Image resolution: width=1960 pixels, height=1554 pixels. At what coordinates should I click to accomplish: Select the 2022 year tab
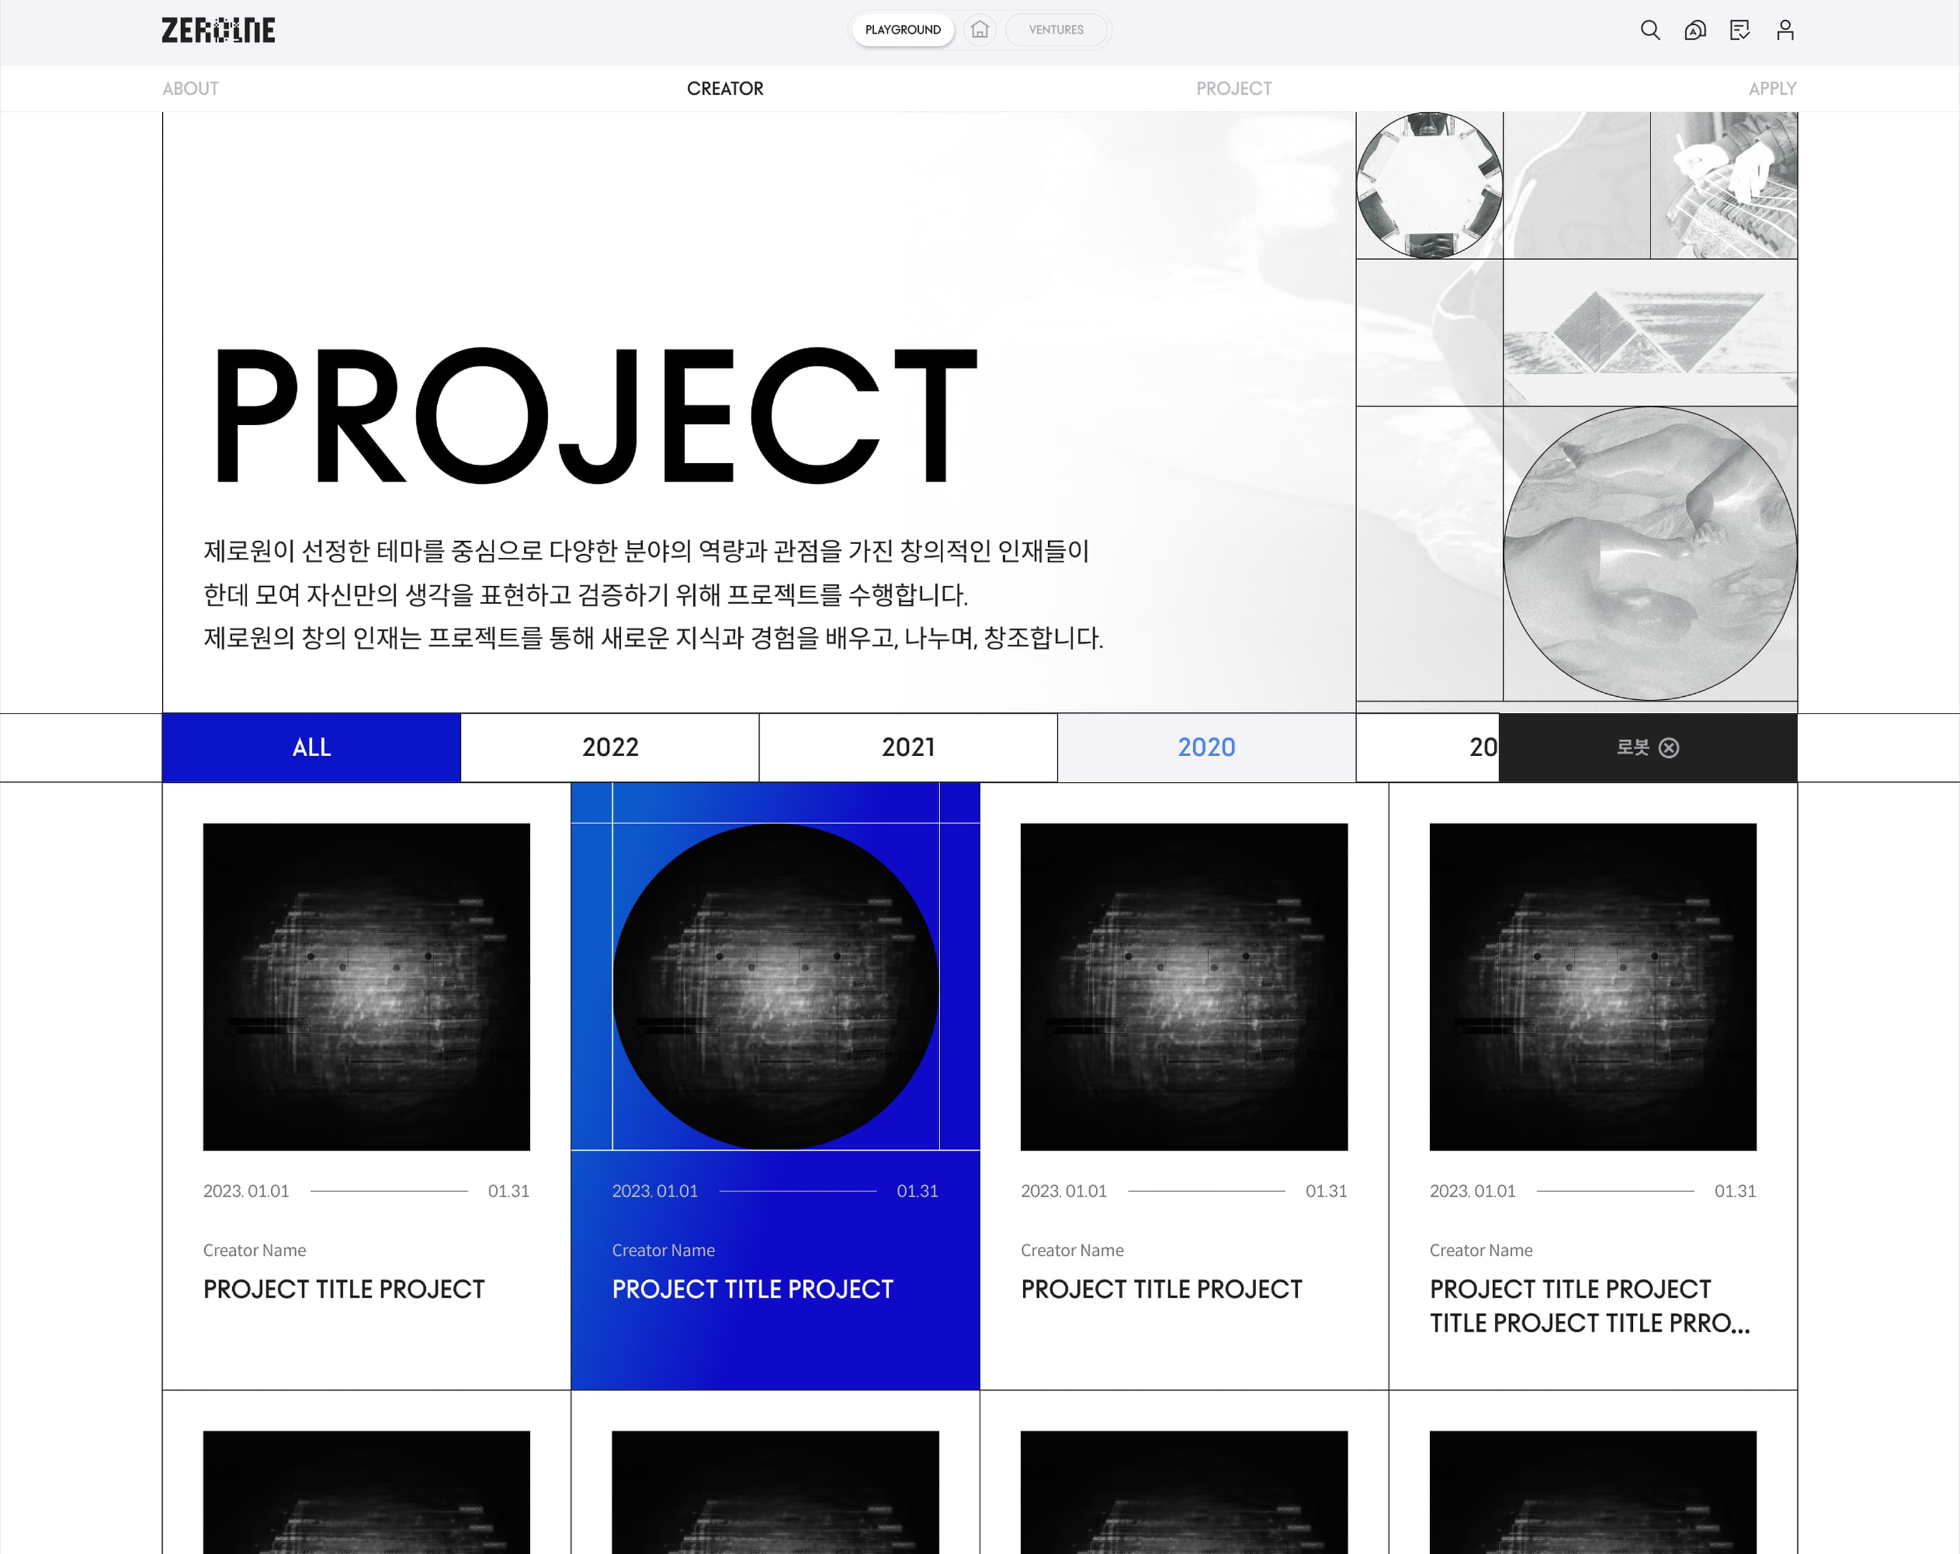coord(610,747)
